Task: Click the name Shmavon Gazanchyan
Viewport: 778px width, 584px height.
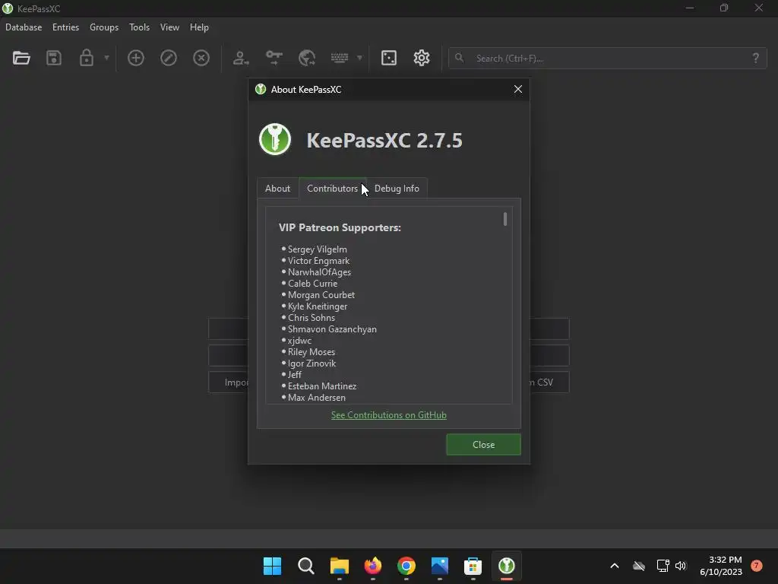Action: click(332, 329)
